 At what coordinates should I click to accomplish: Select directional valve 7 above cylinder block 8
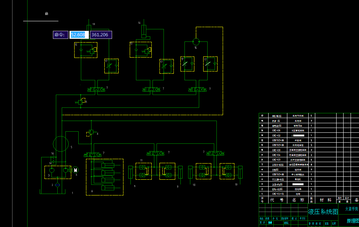coord(93,155)
